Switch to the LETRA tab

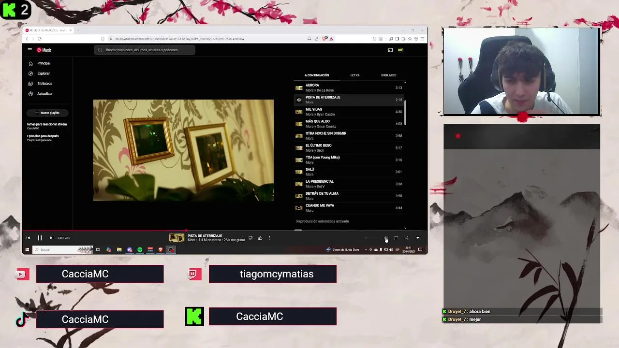(355, 75)
